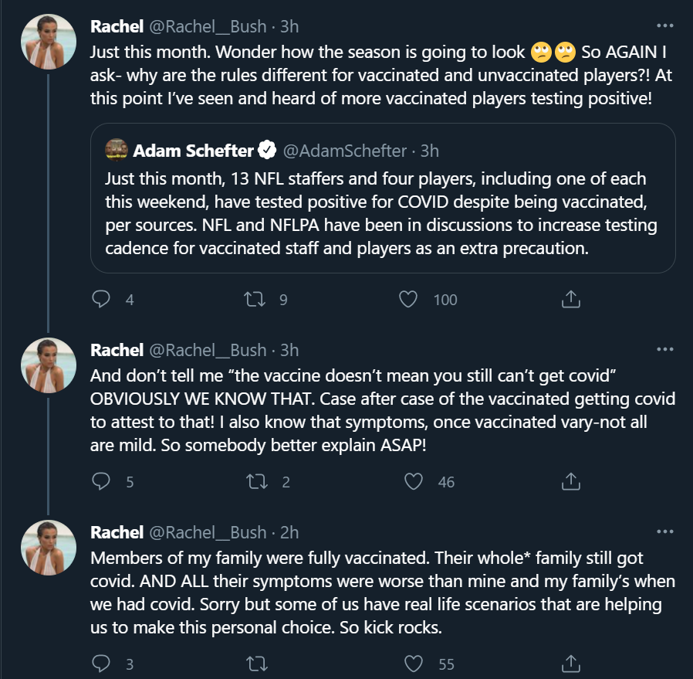Viewport: 693px width, 679px height.
Task: Retweet the tweet ending 'better explain ASAP'
Action: point(253,481)
